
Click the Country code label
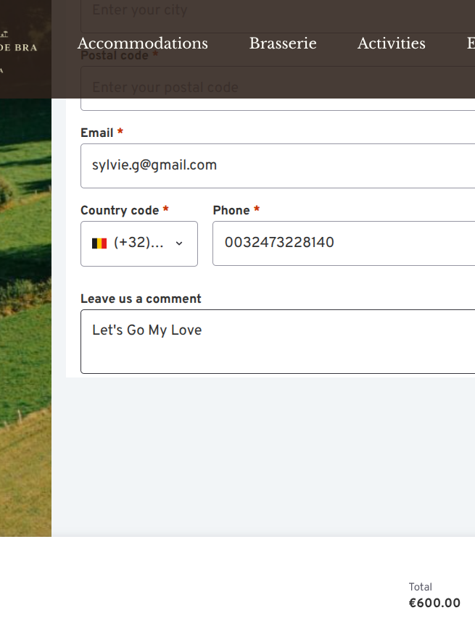point(120,210)
